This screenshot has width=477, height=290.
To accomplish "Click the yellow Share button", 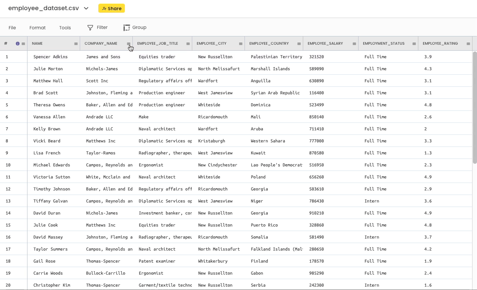I will tap(111, 8).
